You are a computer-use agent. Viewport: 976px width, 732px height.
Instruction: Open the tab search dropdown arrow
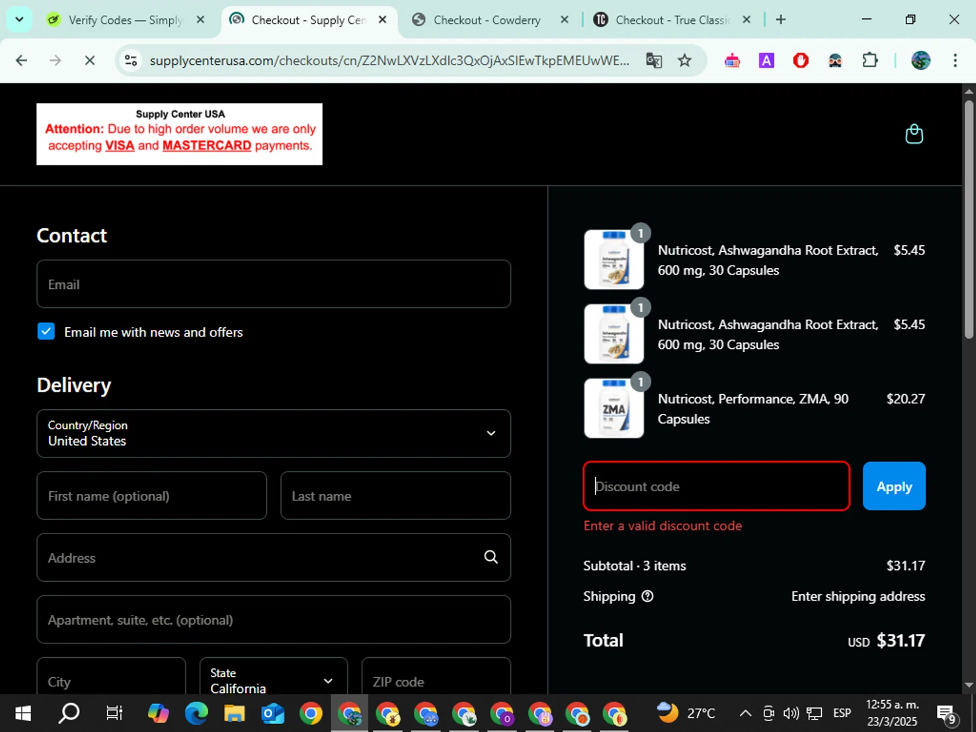19,20
